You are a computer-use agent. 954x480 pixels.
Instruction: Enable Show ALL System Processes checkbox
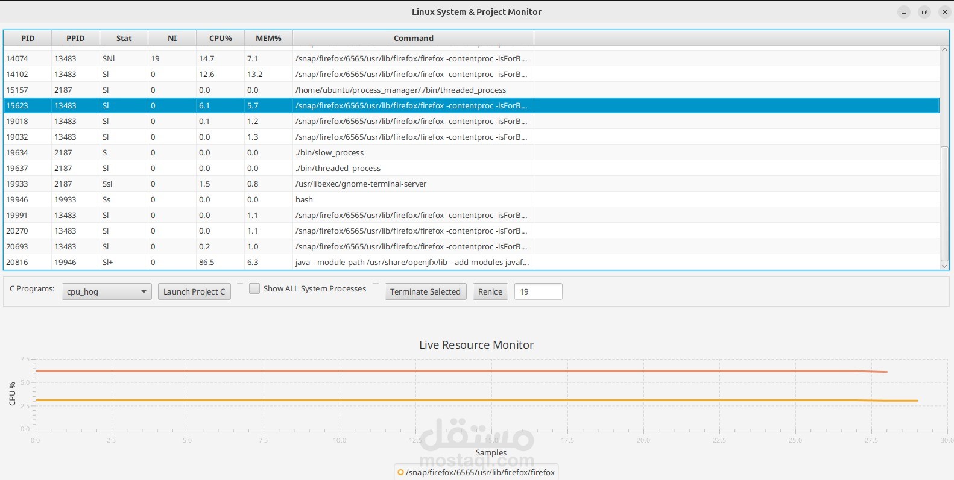pos(254,288)
